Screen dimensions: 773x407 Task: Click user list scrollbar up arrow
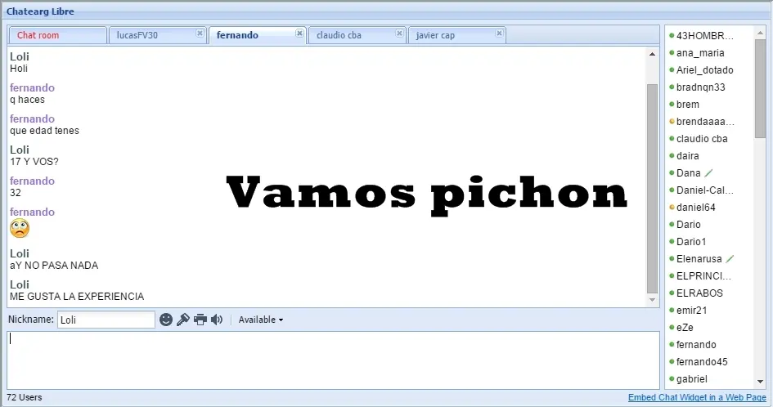[760, 34]
